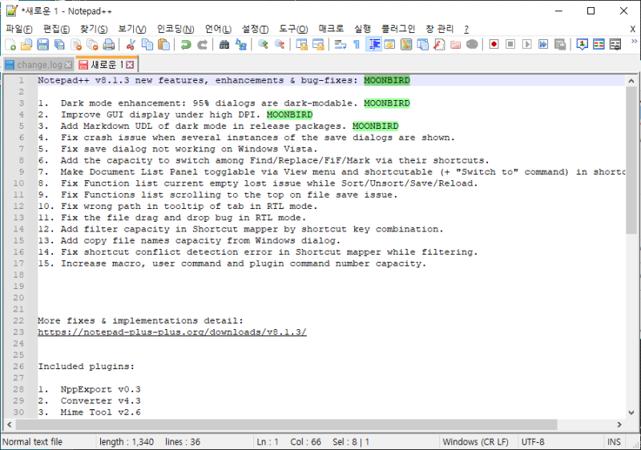The height and width of the screenshot is (450, 641).
Task: Click the X at the menu bar's right end
Action: tap(633, 29)
